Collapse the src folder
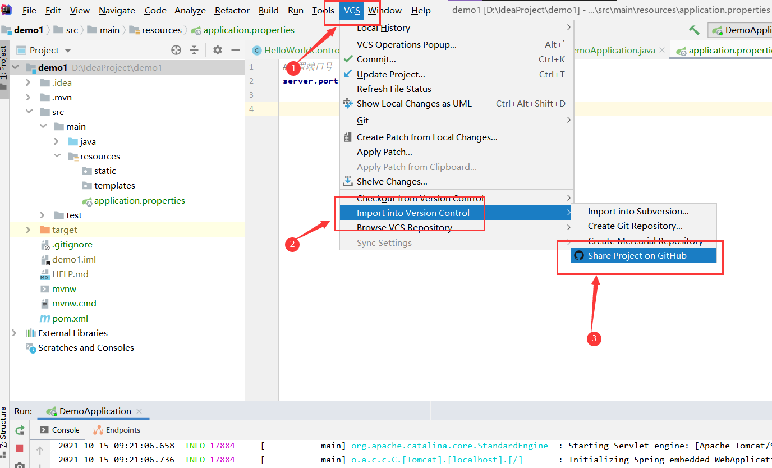 pos(29,112)
